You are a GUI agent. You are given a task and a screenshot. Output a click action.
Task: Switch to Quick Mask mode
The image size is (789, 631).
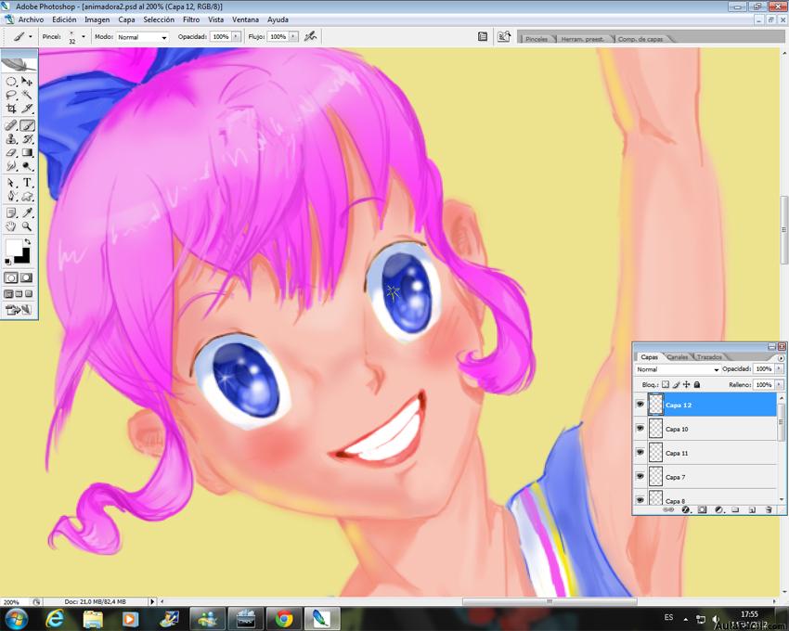(27, 277)
